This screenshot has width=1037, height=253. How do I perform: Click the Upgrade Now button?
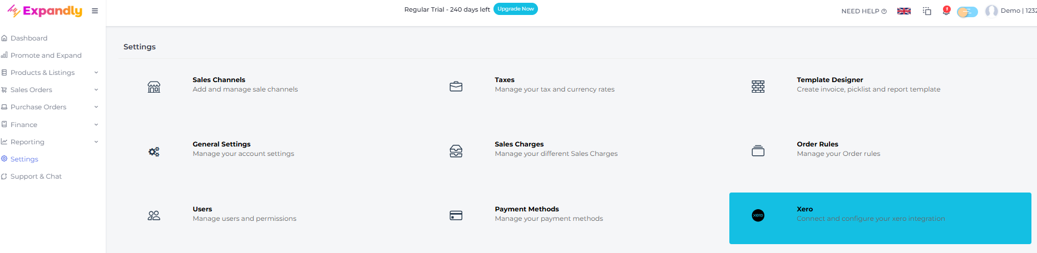[516, 9]
